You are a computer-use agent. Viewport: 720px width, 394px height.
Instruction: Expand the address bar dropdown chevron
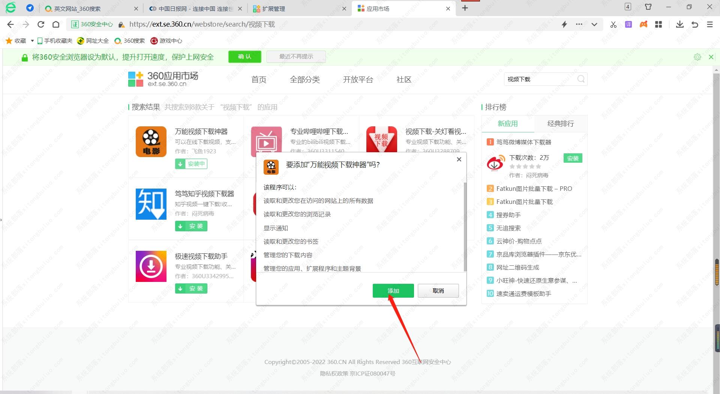tap(594, 24)
